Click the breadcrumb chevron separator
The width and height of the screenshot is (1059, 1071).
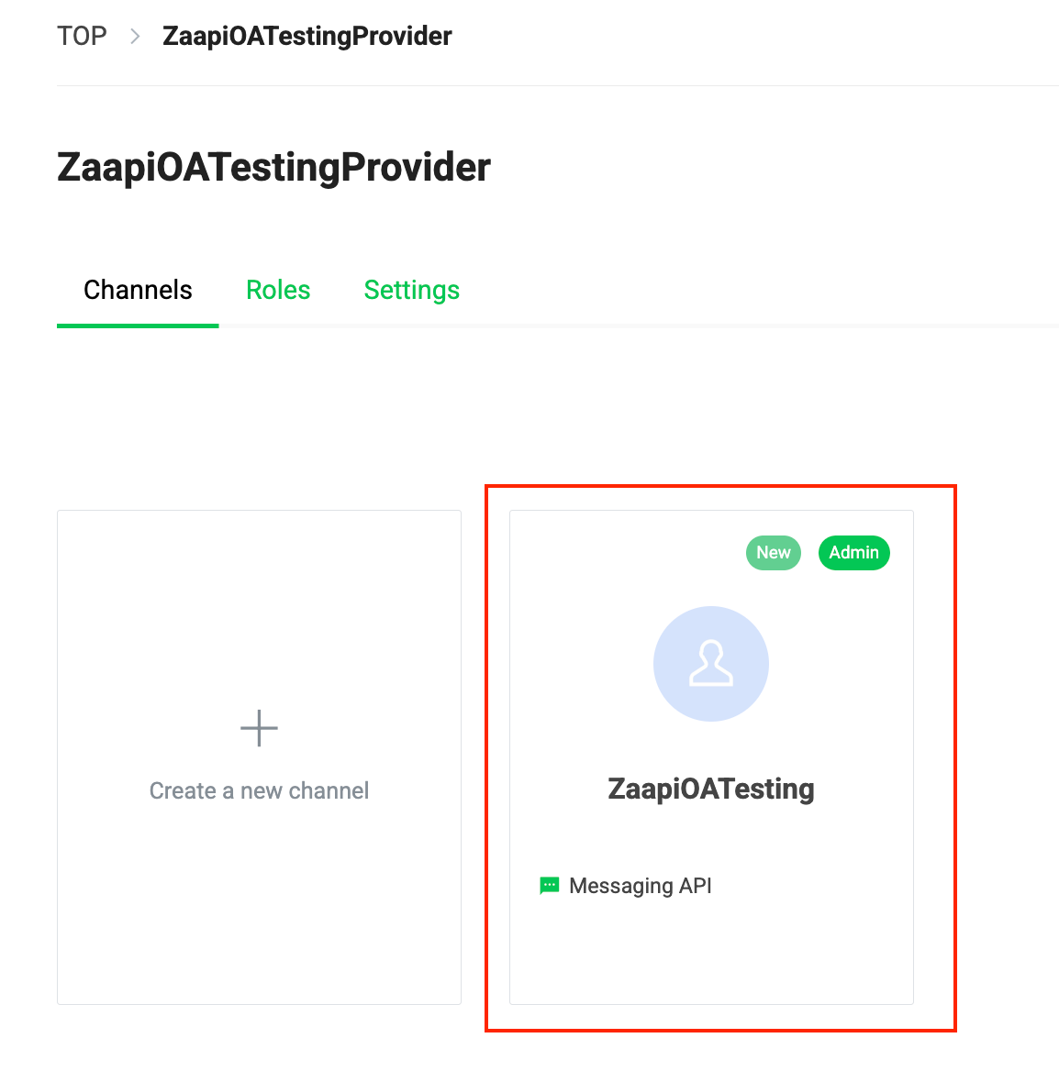tap(135, 36)
